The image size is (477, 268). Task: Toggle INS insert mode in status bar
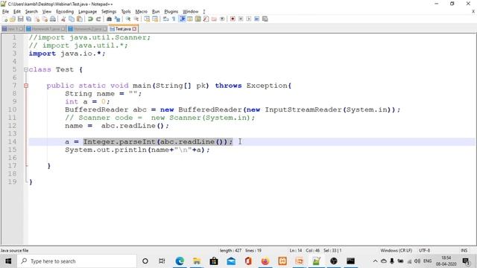coord(464,250)
